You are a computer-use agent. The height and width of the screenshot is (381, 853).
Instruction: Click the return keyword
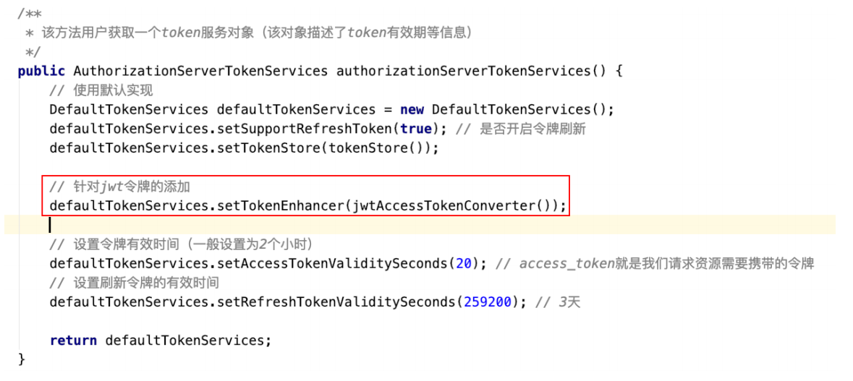(x=74, y=341)
